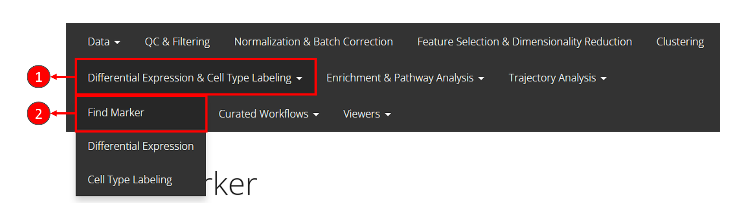
Task: Click the Trajectory Analysis caret arrow
Action: [604, 78]
